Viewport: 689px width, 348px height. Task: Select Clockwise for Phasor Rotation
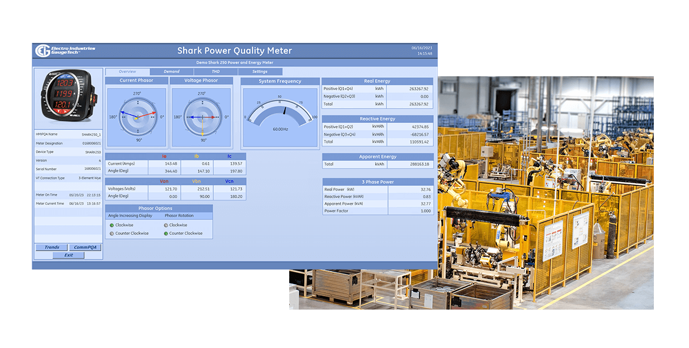[x=175, y=225]
